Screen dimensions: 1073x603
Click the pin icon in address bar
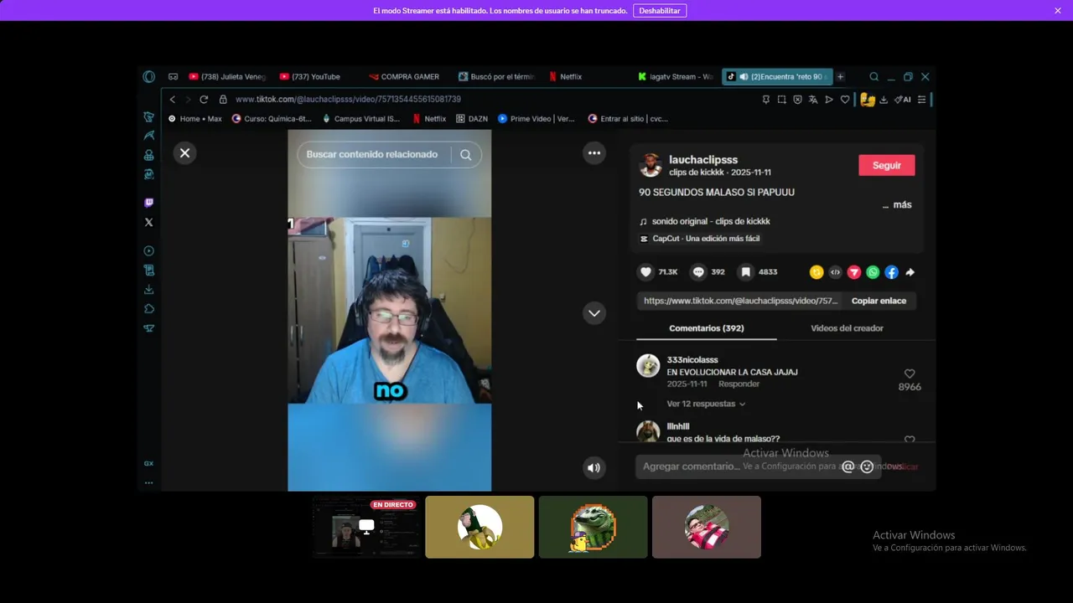(765, 100)
